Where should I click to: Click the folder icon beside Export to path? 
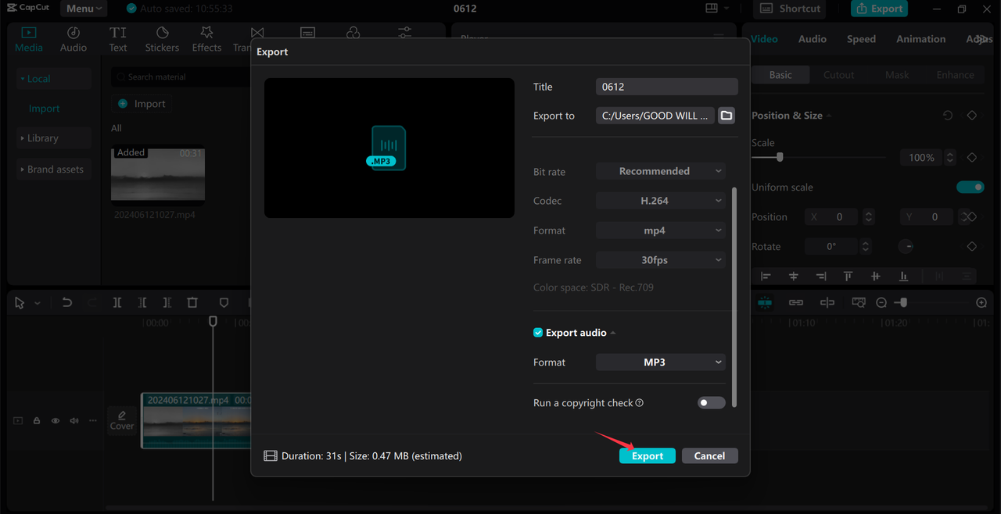(727, 116)
